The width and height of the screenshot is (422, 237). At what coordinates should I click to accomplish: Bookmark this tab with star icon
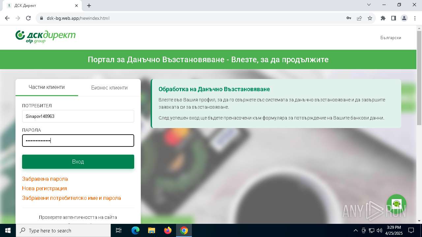click(370, 18)
